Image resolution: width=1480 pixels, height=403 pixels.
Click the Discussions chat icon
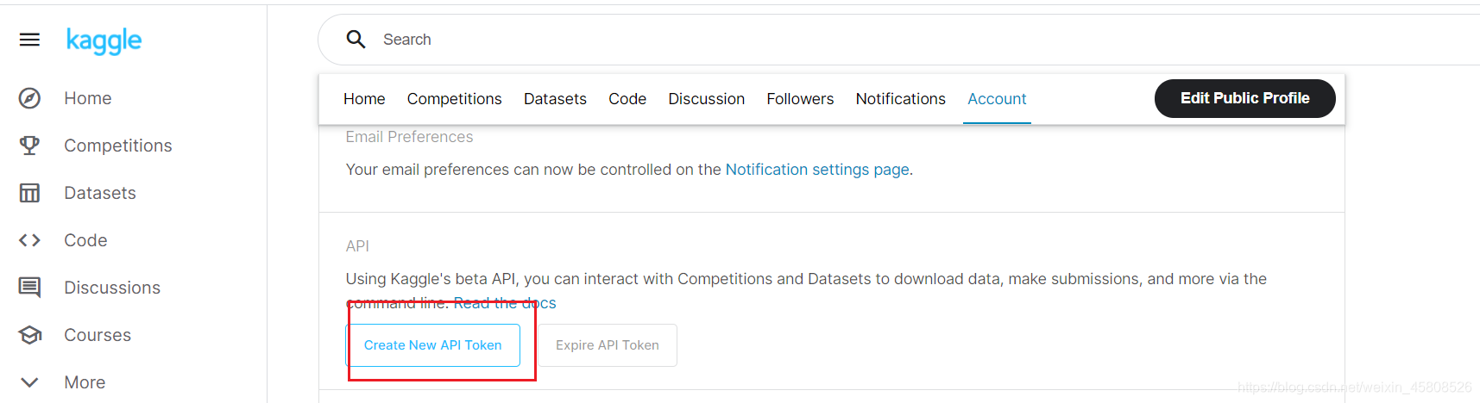29,288
